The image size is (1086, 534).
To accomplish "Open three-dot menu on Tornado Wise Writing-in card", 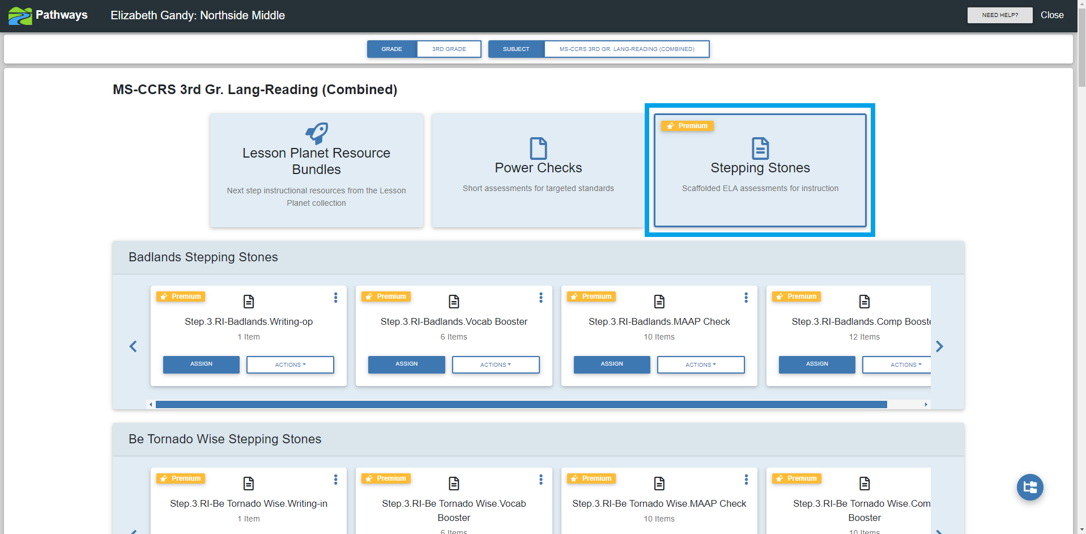I will click(336, 480).
